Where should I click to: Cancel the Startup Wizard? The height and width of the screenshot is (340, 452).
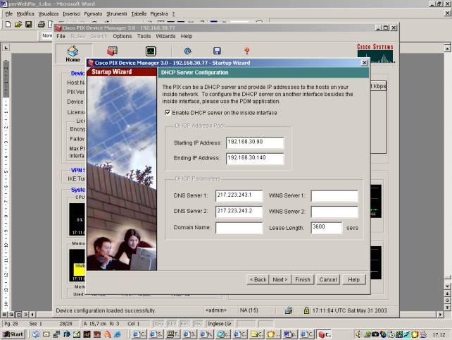tap(328, 279)
